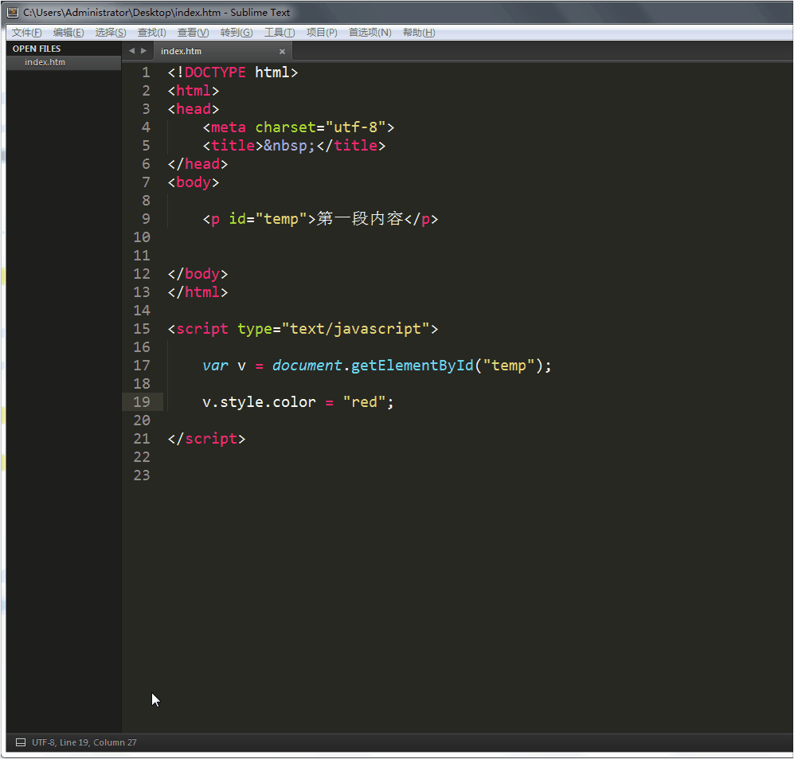This screenshot has width=794, height=759.
Task: Open the 编辑(E) Edit menu
Action: pyautogui.click(x=68, y=33)
